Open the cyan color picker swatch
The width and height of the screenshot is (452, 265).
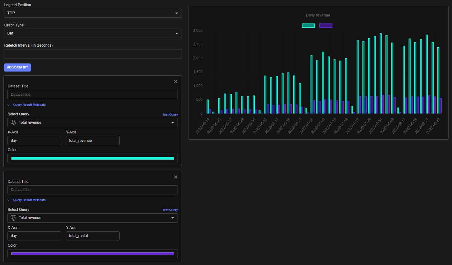[93, 158]
